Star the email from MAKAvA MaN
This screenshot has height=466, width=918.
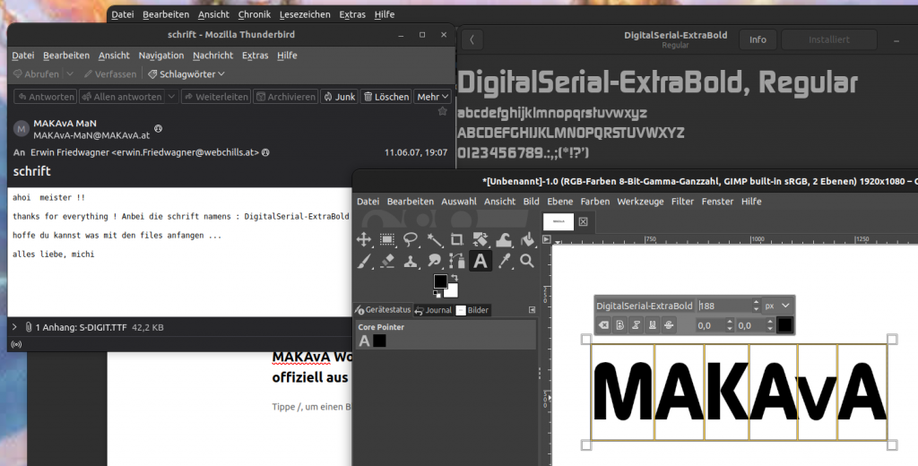coord(442,112)
